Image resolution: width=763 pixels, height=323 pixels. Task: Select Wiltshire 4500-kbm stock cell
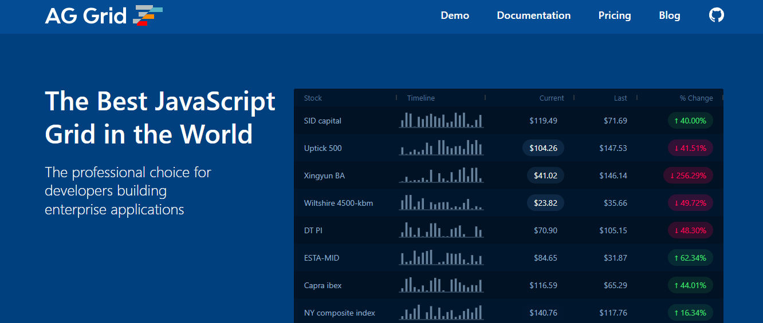coord(339,203)
